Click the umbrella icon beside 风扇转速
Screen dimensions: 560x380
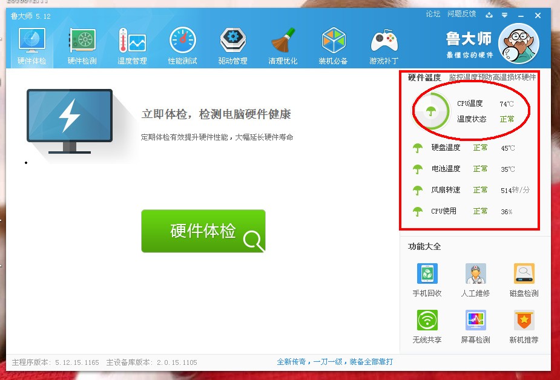click(x=418, y=190)
